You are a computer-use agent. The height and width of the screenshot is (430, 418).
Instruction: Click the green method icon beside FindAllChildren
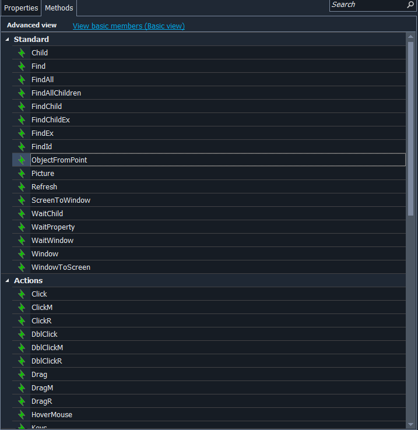pos(22,93)
